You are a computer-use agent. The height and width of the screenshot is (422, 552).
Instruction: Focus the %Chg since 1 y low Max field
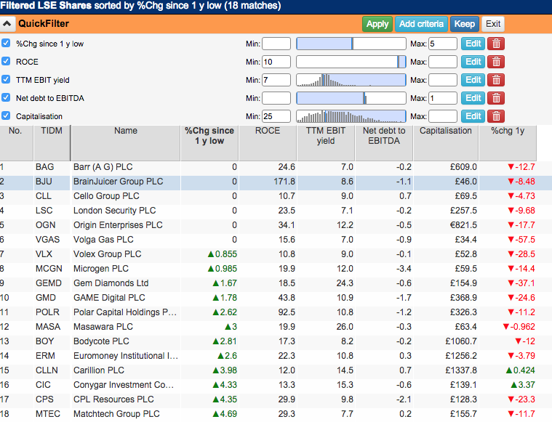pyautogui.click(x=442, y=44)
